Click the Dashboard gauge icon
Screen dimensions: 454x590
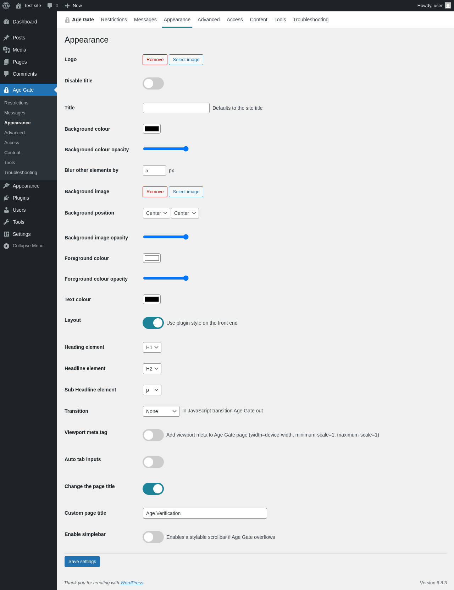(6, 22)
